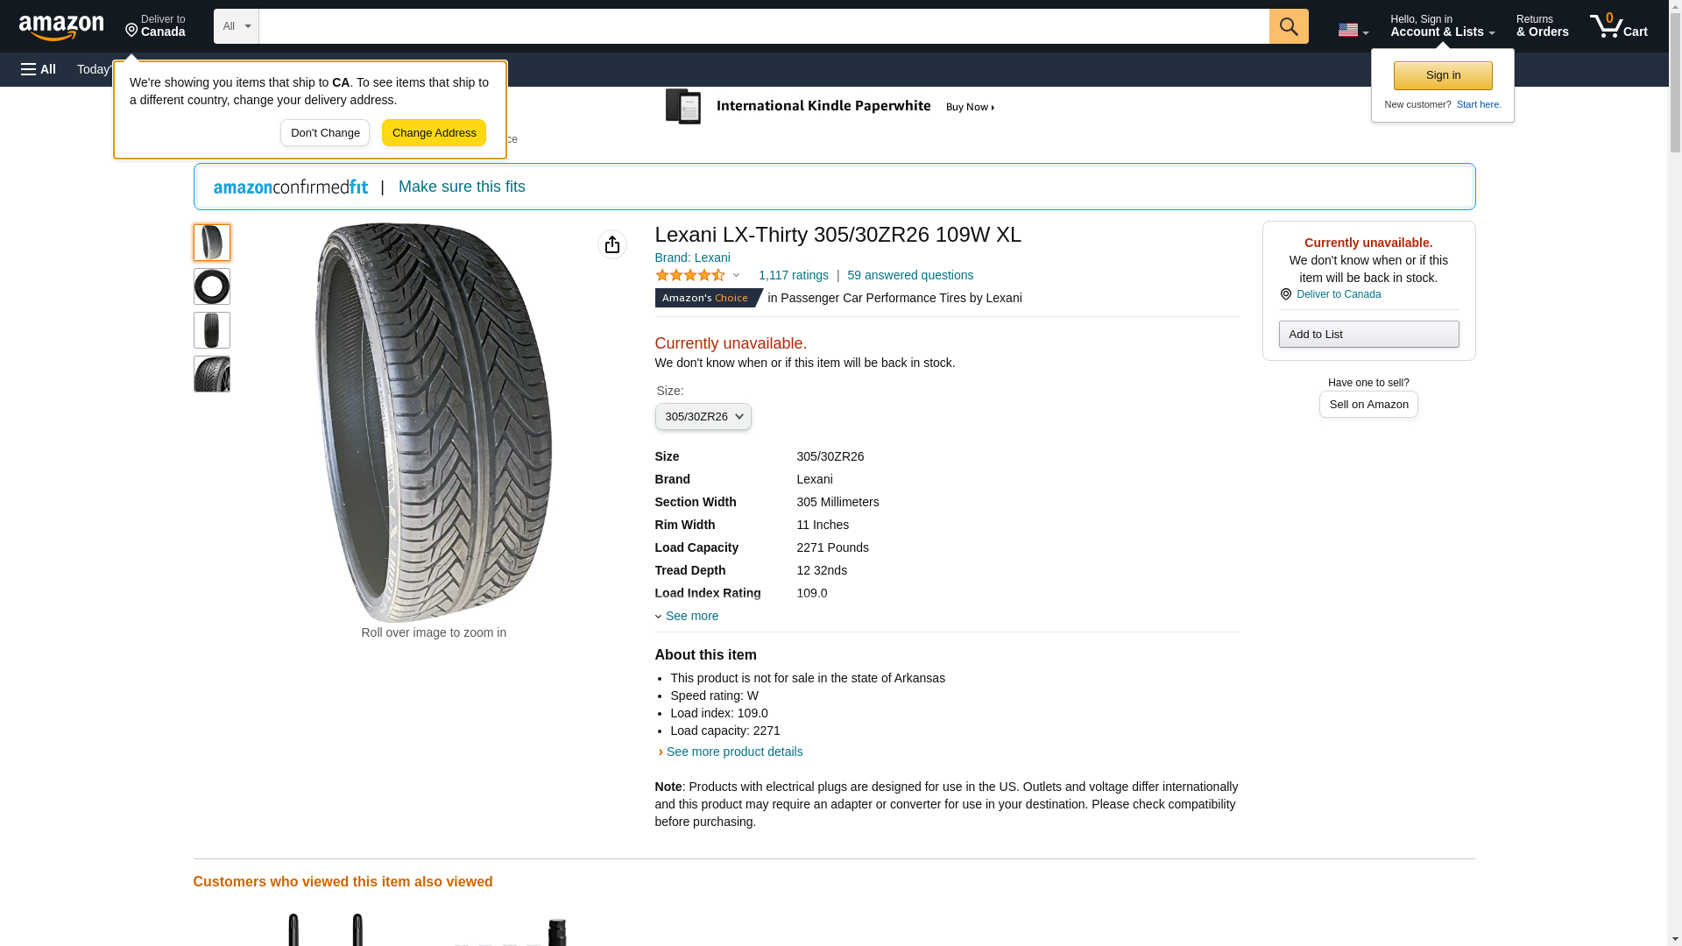
Task: Click the Amazon logo
Action: pos(61,27)
